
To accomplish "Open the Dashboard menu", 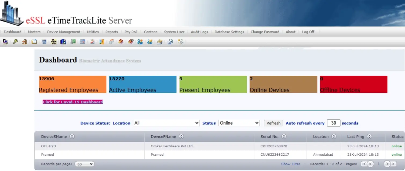I will pos(13,32).
